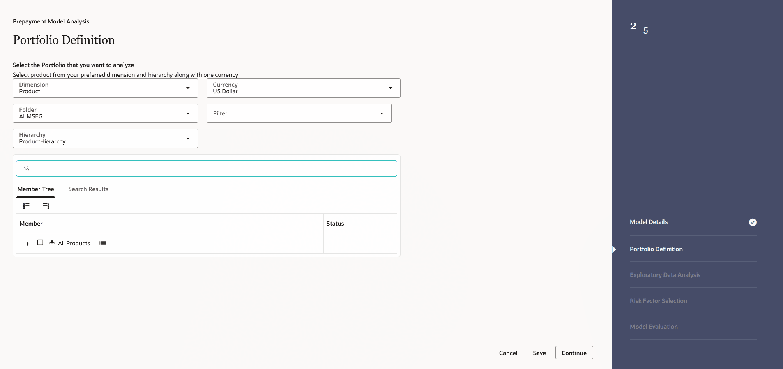783x369 pixels.
Task: Open the Exploratory Data Analysis step
Action: (665, 275)
